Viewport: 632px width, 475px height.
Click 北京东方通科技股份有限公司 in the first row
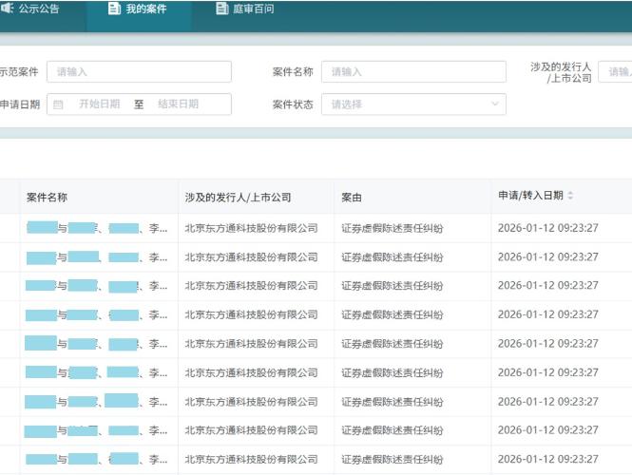click(251, 228)
